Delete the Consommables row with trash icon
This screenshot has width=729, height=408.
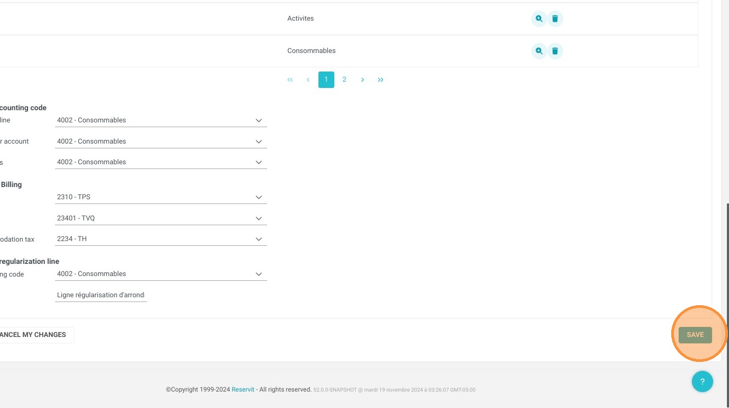(x=555, y=51)
